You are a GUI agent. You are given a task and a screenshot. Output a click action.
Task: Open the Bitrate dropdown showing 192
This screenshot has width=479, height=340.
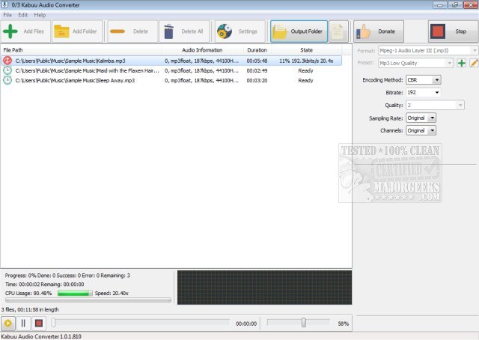[424, 92]
